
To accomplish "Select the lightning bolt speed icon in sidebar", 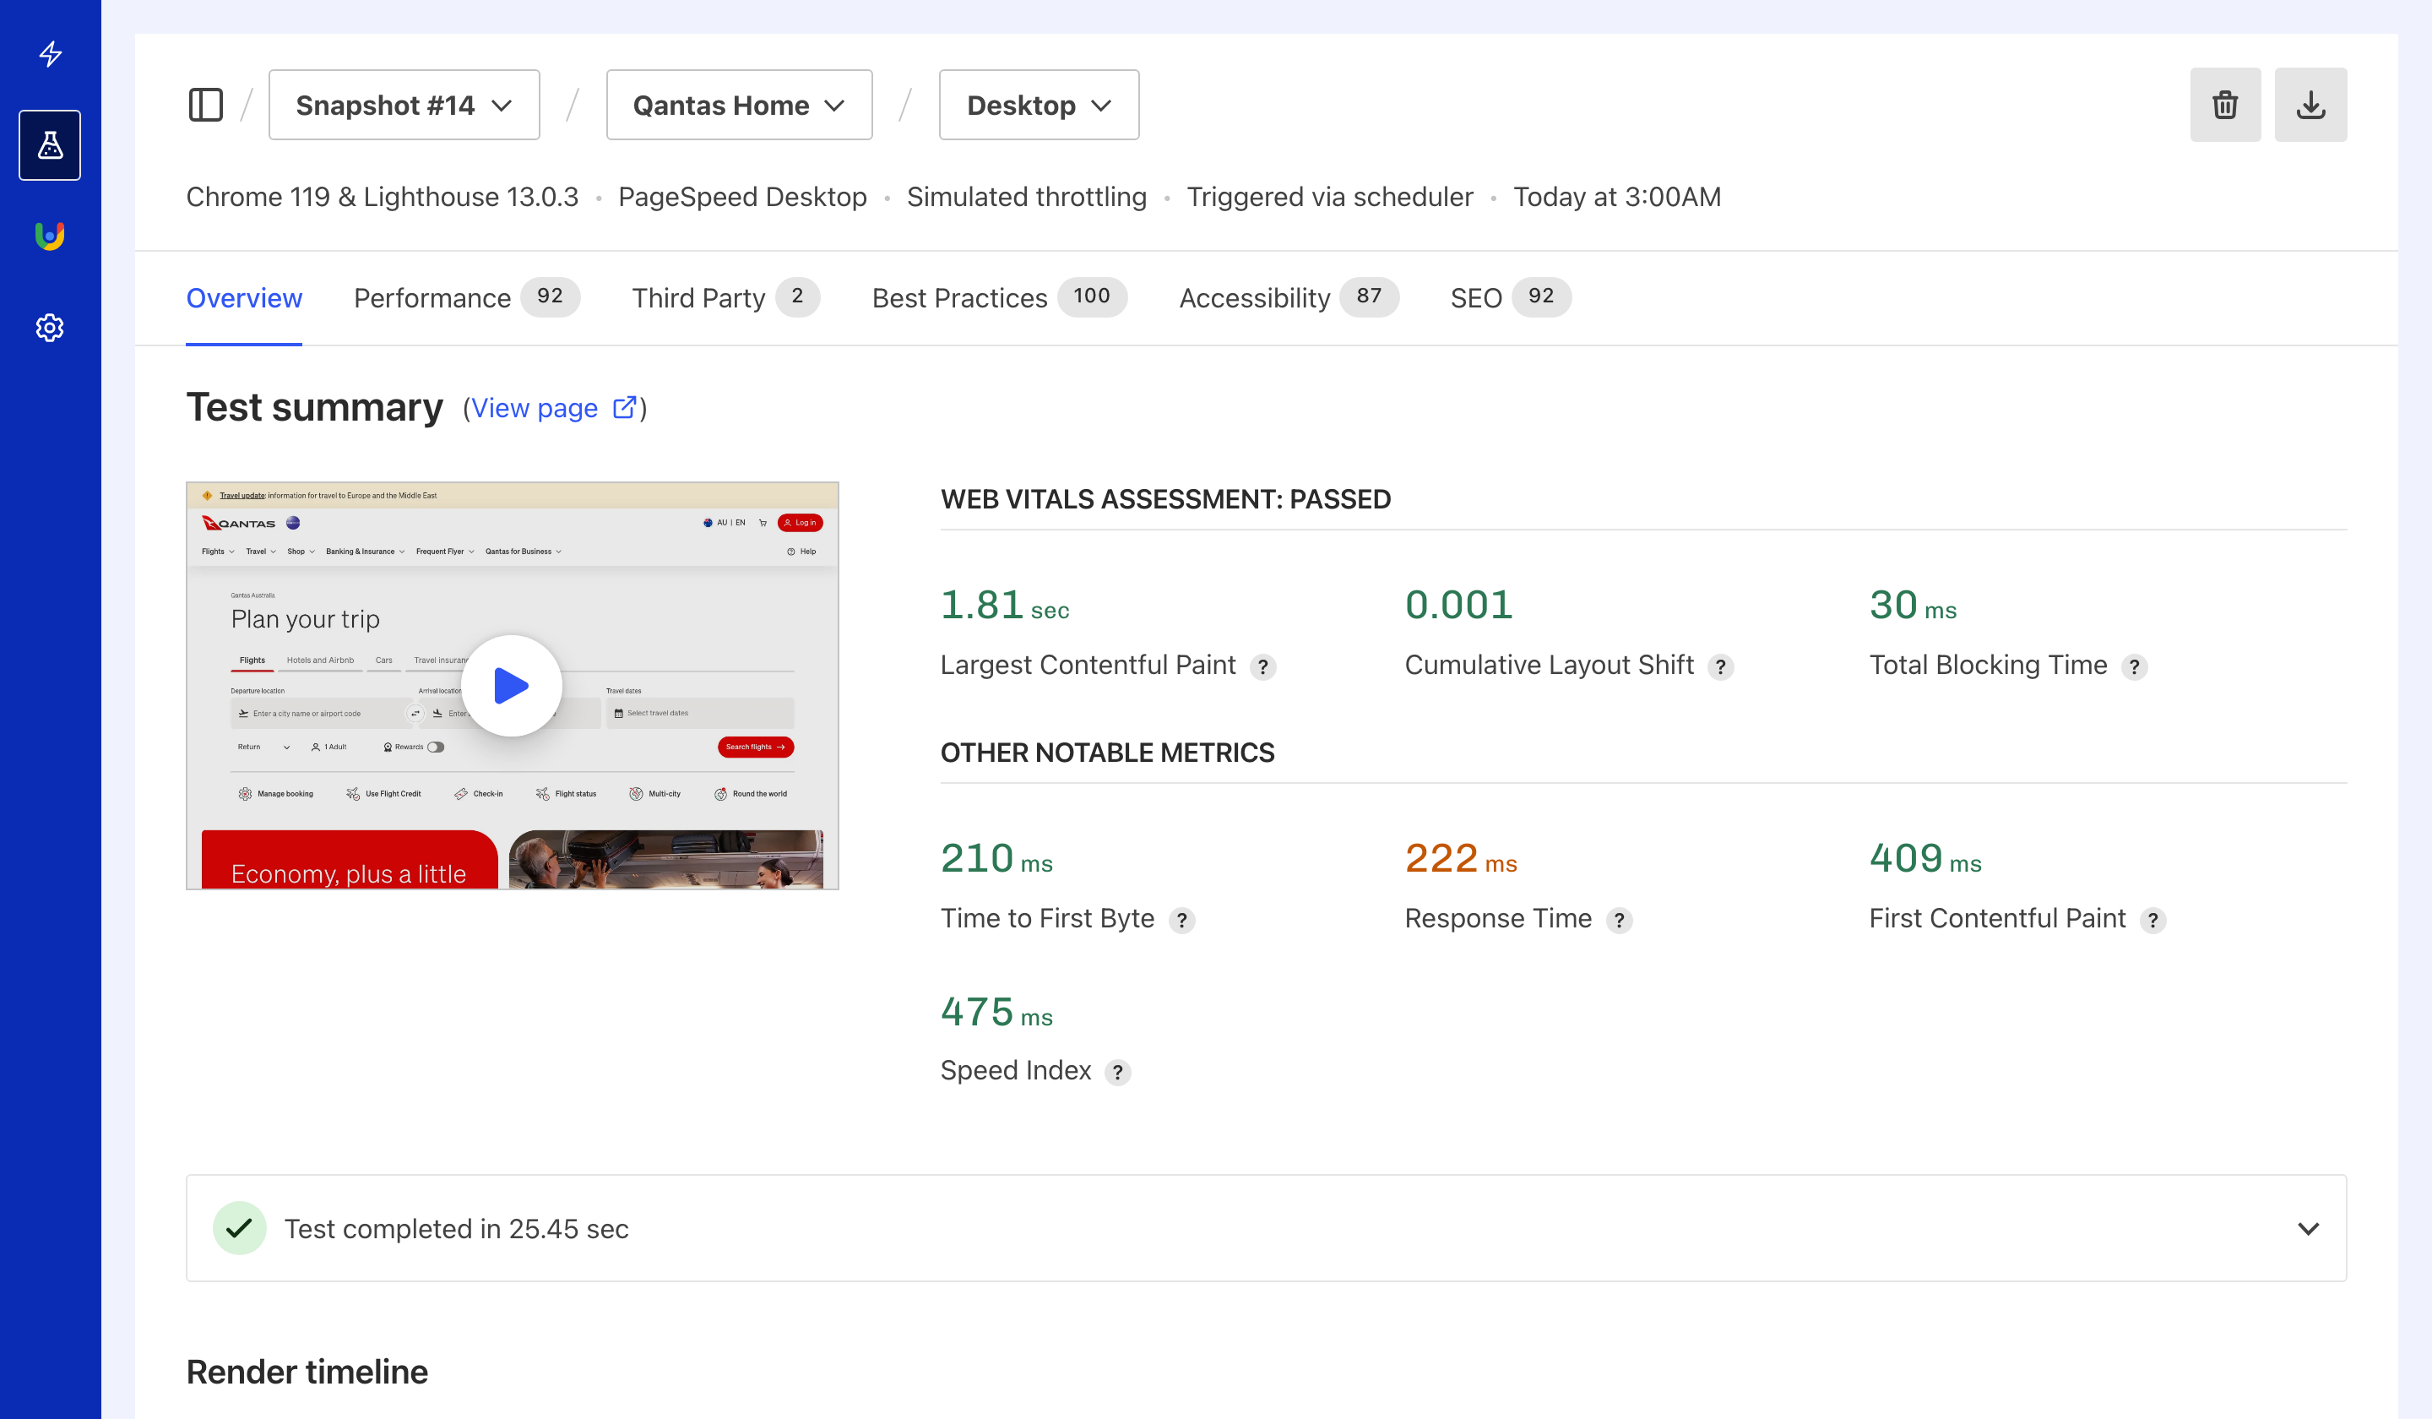I will [x=49, y=55].
